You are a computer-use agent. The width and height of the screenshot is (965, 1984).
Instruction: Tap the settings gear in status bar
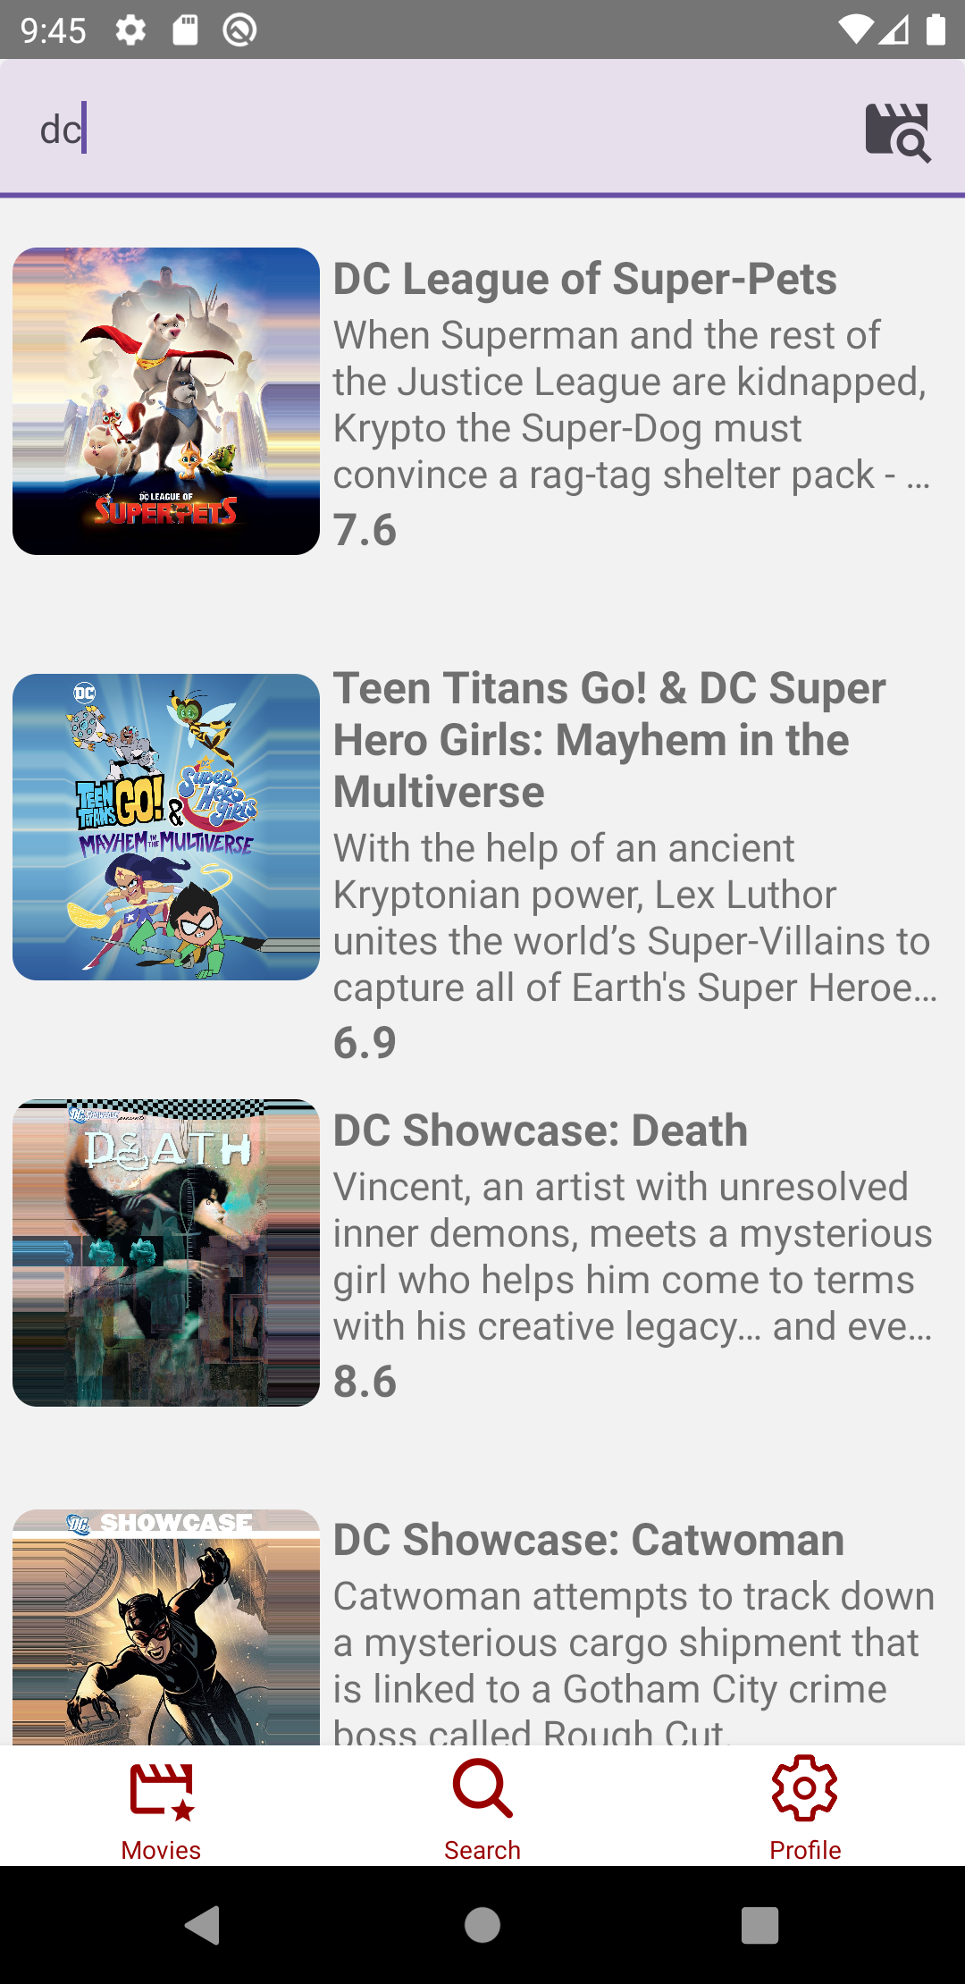[x=130, y=30]
